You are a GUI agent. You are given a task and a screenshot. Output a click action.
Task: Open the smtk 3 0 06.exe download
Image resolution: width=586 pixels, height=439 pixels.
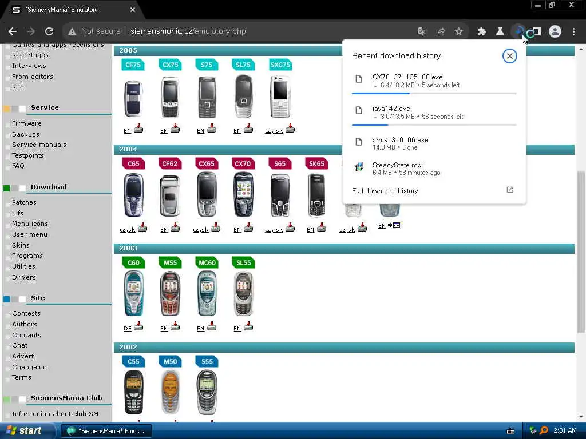(x=434, y=143)
